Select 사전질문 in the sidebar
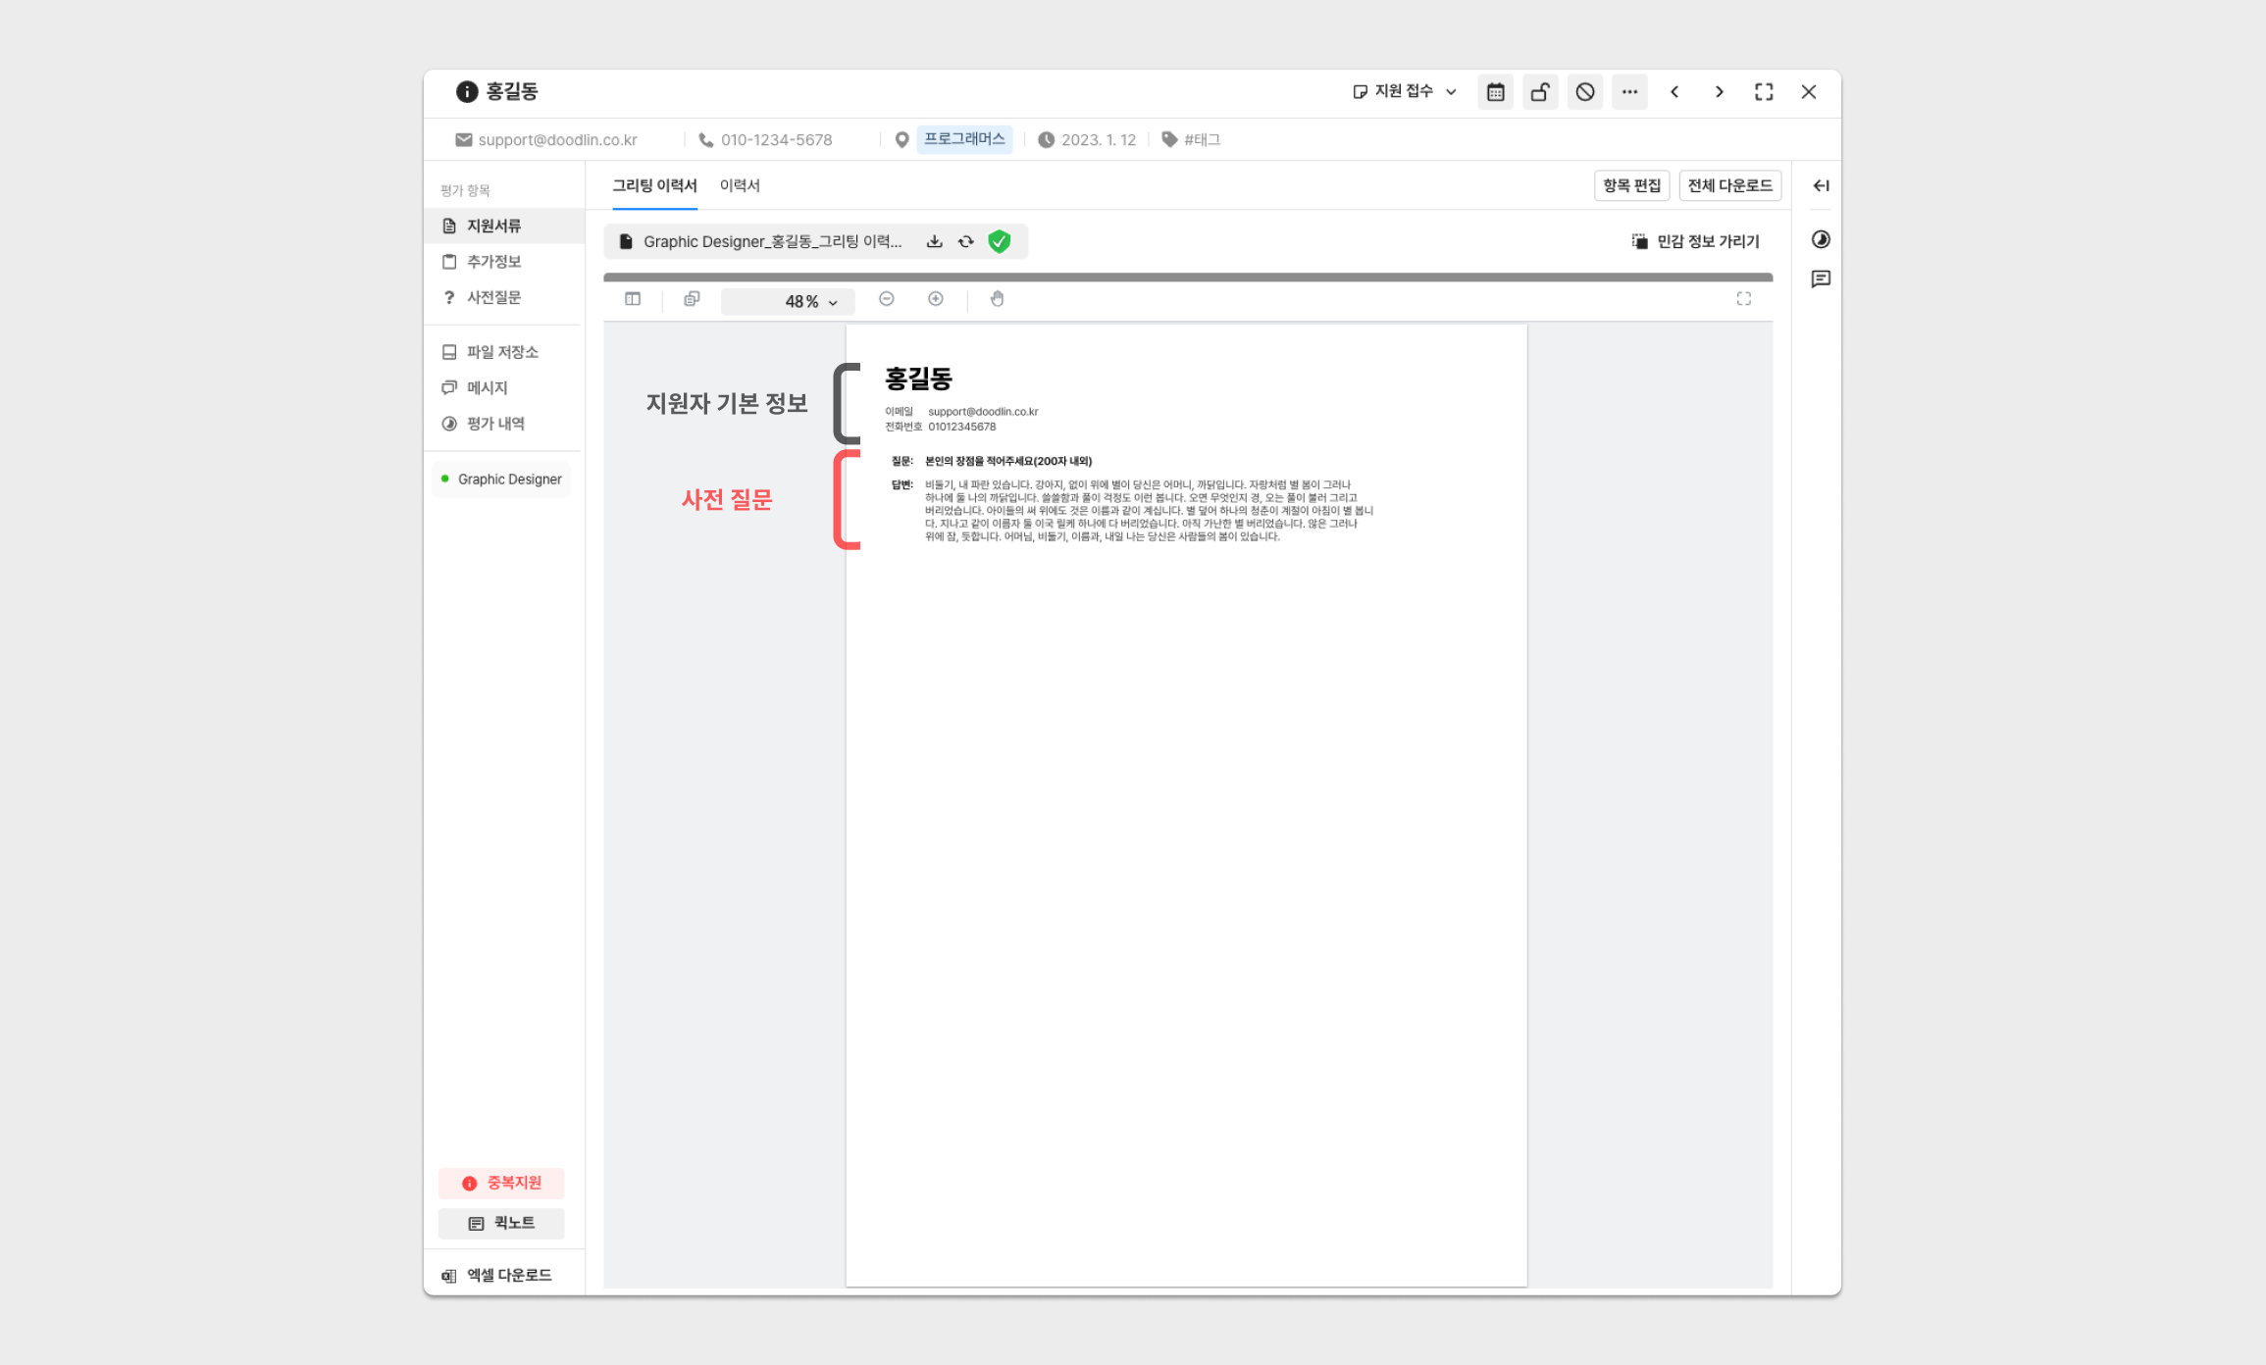The image size is (2266, 1365). pyautogui.click(x=493, y=297)
